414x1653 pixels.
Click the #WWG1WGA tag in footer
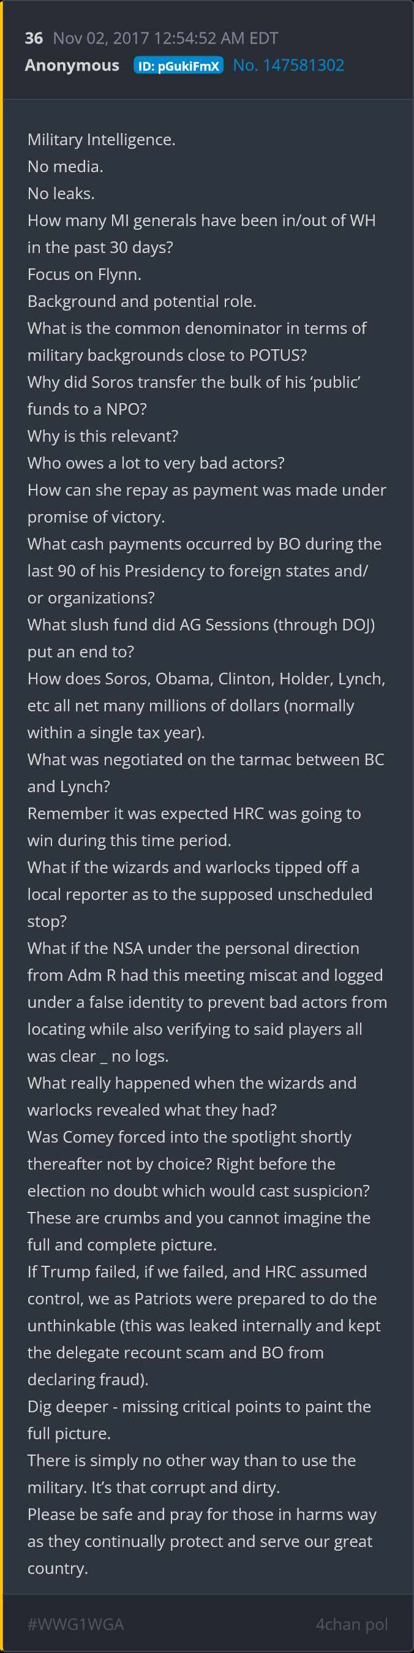(75, 1624)
